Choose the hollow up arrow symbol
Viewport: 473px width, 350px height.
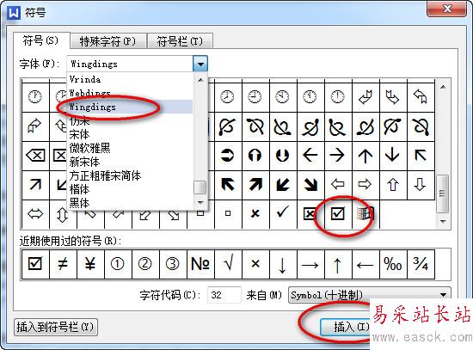(x=392, y=185)
